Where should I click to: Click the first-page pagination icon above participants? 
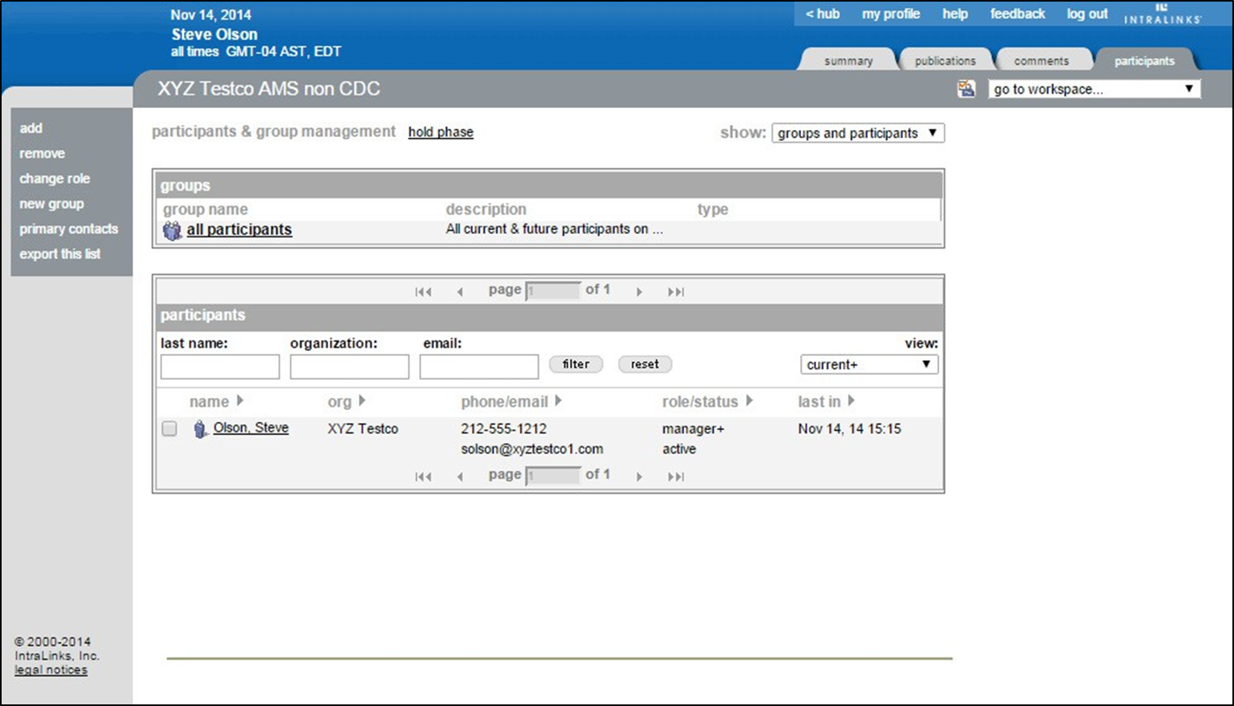[423, 290]
